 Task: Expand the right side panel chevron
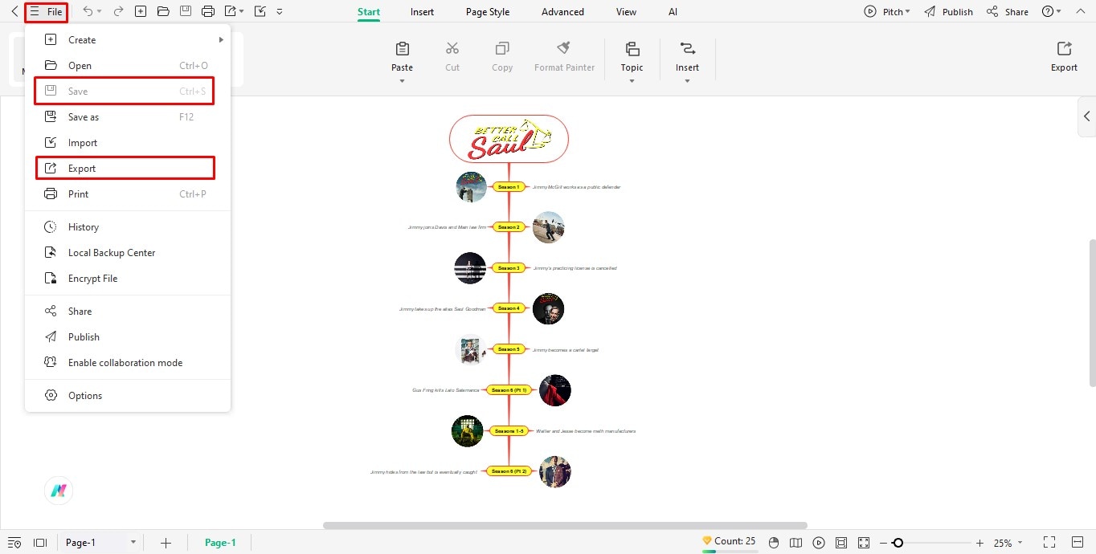[x=1086, y=116]
